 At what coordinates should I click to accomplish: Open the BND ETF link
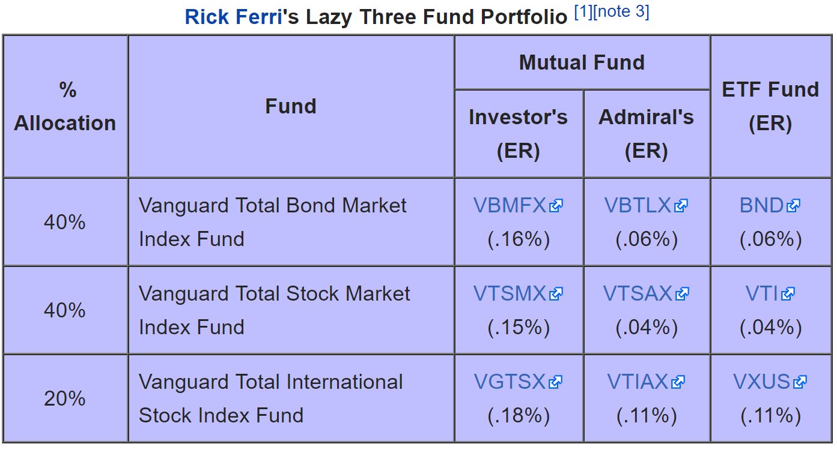pos(761,206)
